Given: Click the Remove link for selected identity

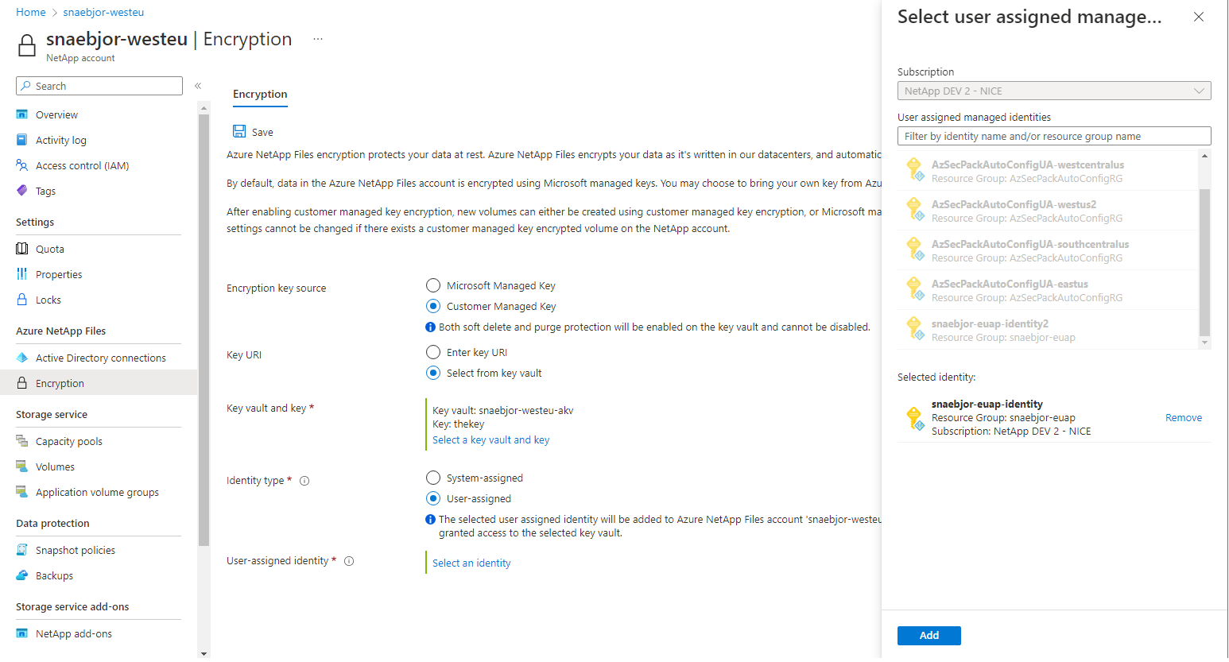Looking at the screenshot, I should coord(1183,418).
